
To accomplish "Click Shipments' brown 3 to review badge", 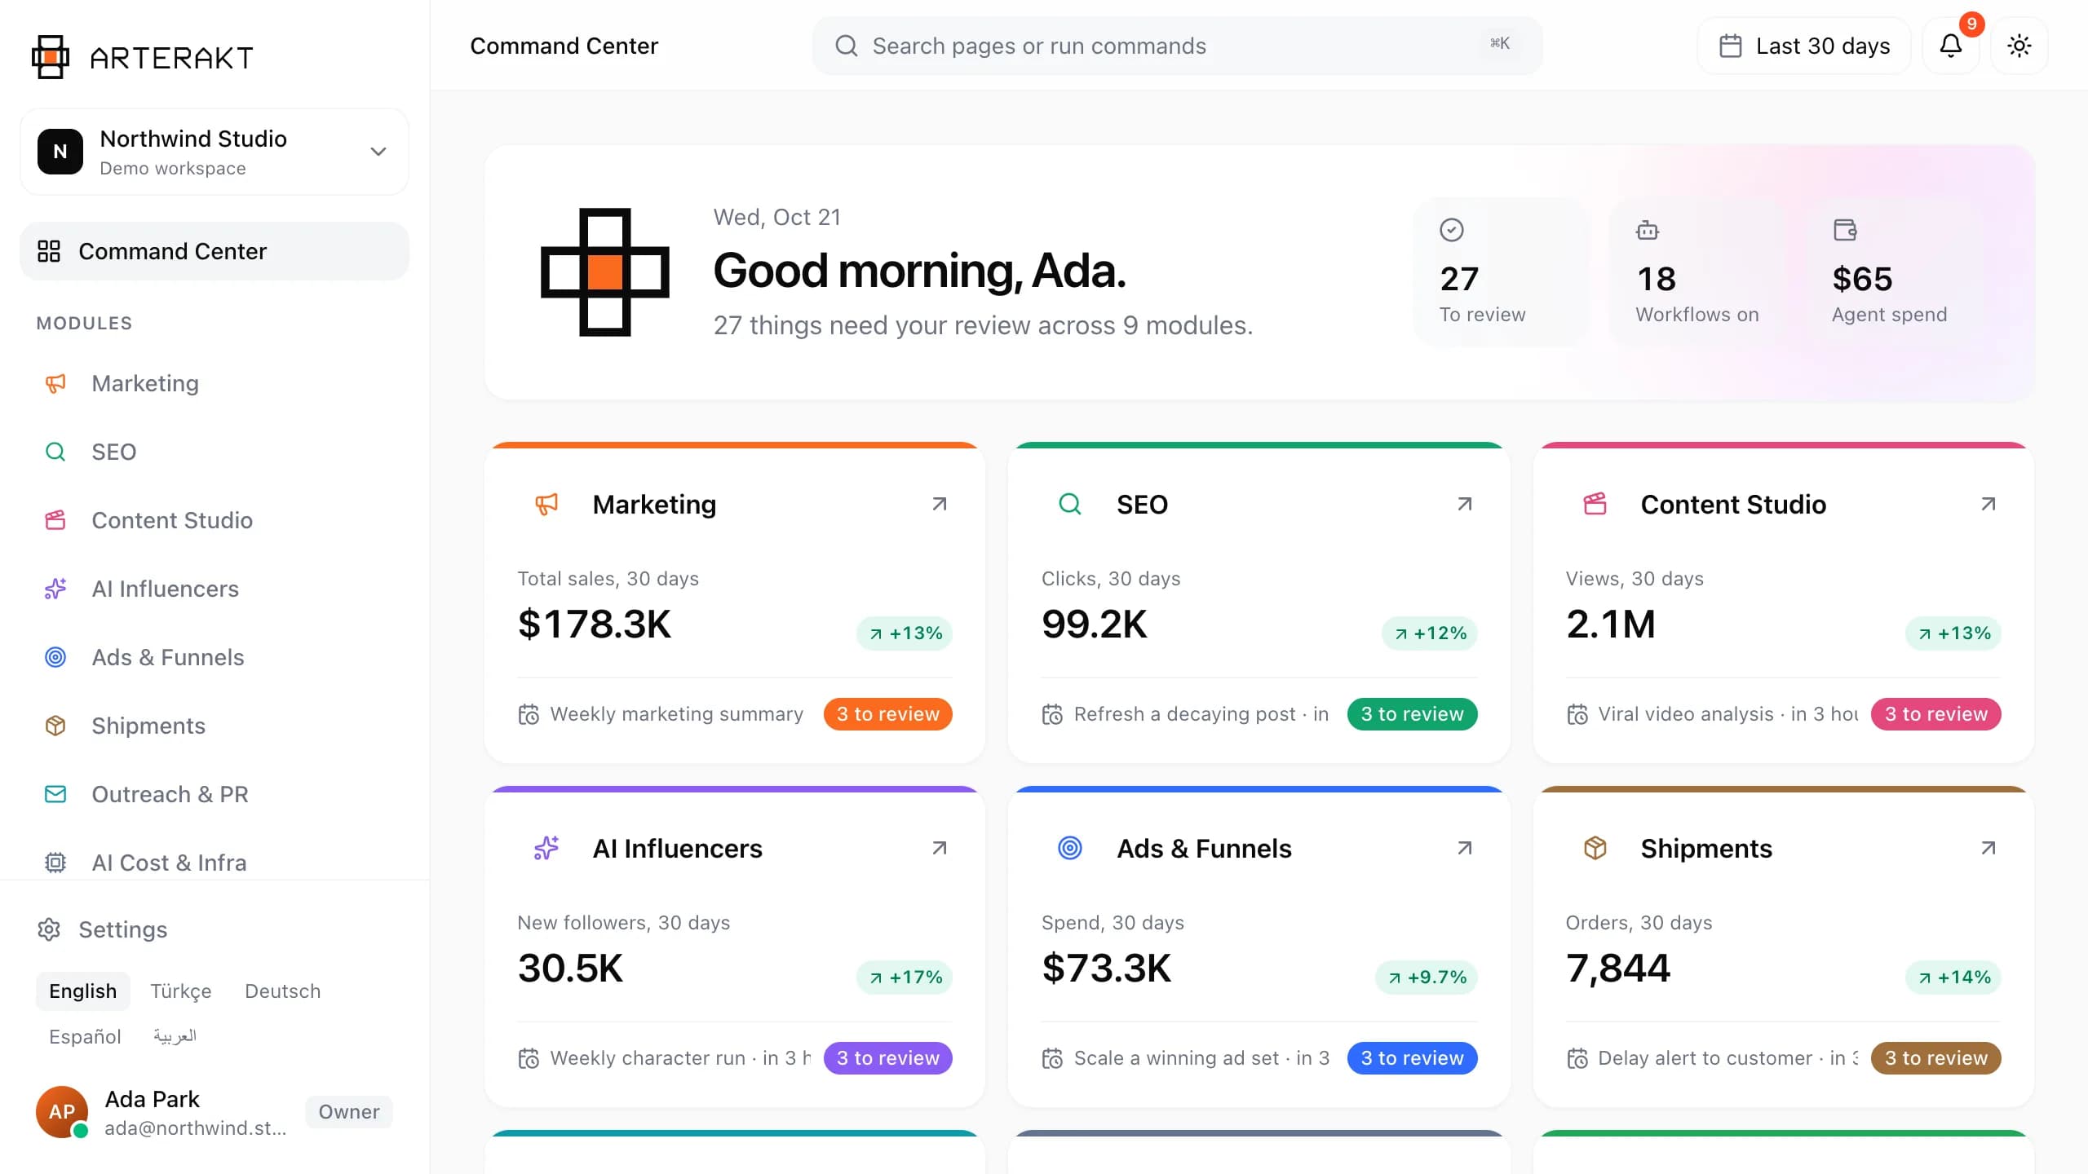I will tap(1936, 1058).
